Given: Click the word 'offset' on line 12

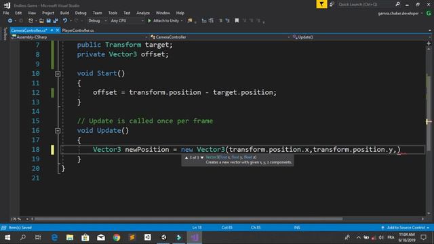Looking at the screenshot, I should tap(104, 92).
